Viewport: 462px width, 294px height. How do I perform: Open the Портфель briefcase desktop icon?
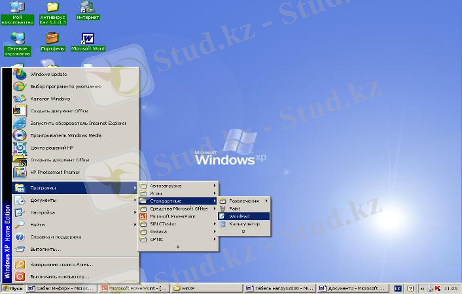pyautogui.click(x=52, y=39)
